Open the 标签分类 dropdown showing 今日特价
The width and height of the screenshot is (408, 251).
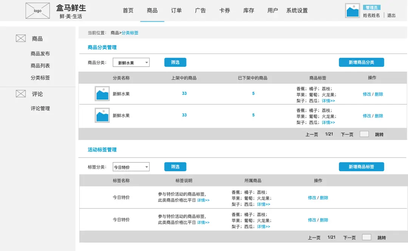click(x=130, y=167)
